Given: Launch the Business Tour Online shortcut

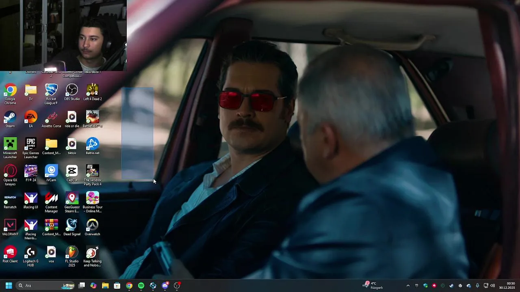Looking at the screenshot, I should click(92, 203).
